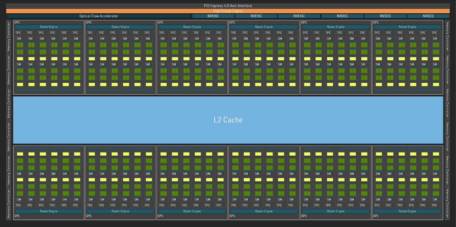Click the GPC label of the bottom-right cluster

[x=376, y=216]
